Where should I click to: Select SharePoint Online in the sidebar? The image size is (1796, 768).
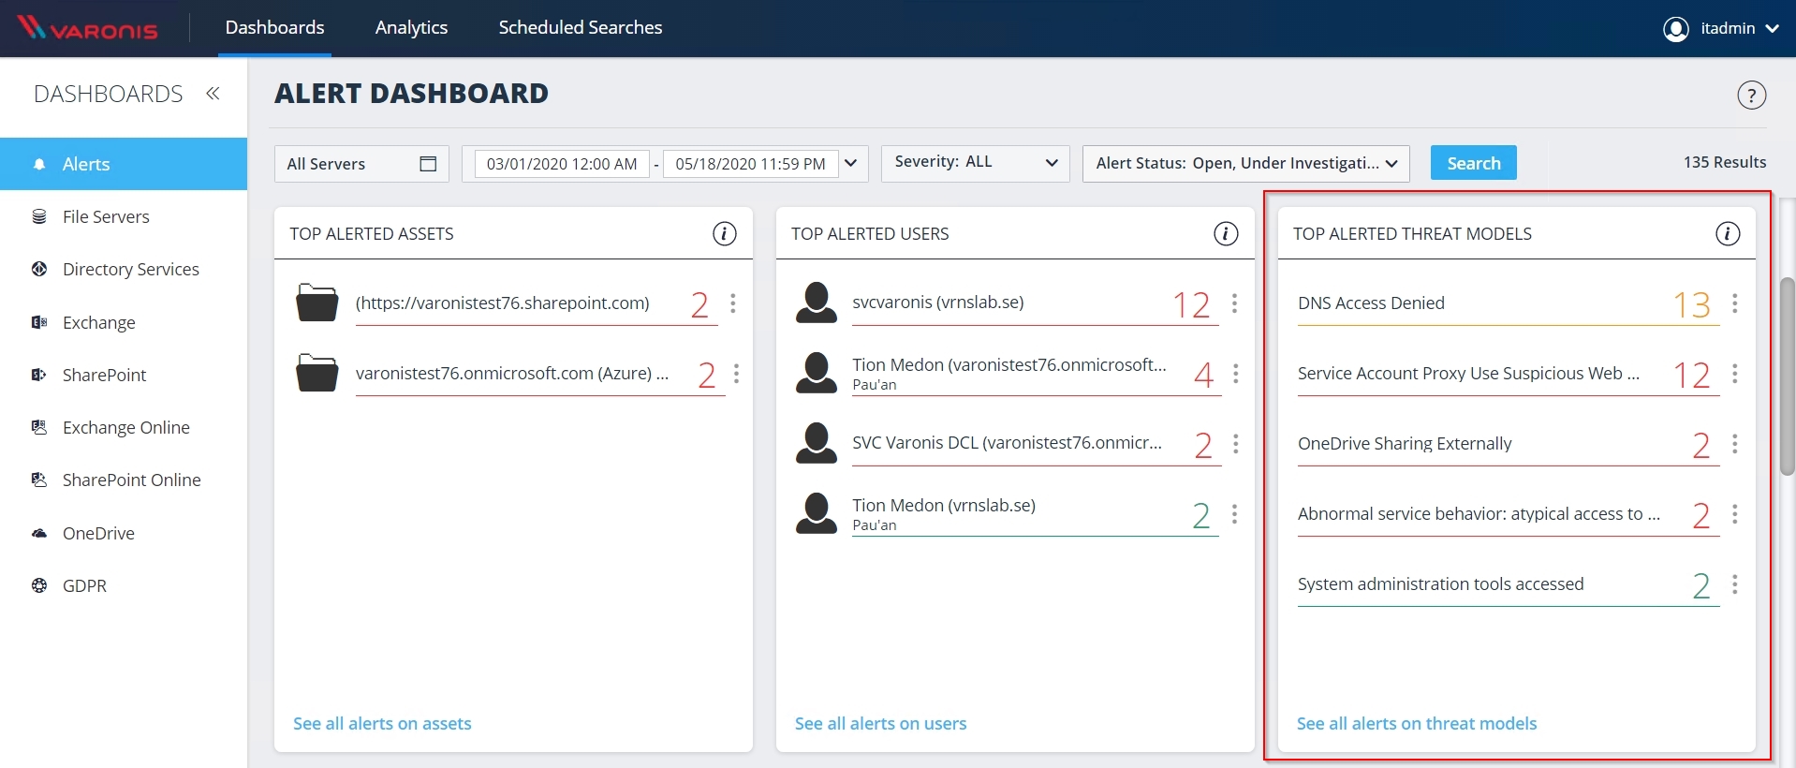(131, 480)
